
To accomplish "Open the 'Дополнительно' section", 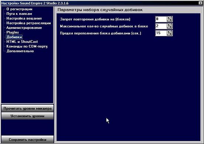I will click(x=20, y=51).
